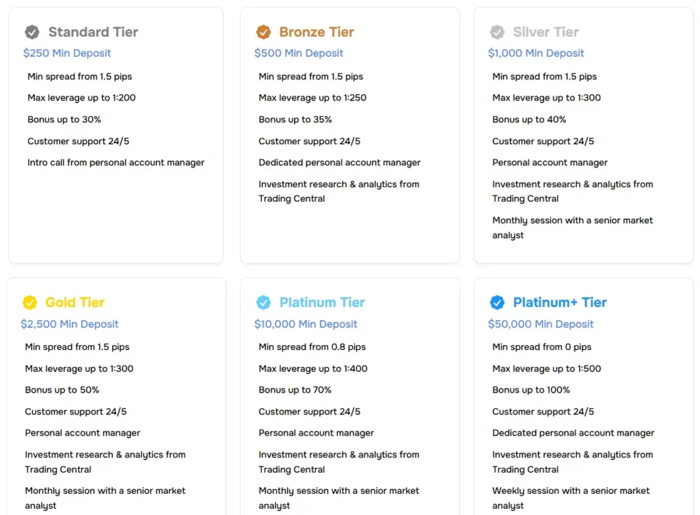Click 'Bonus up to 100%' in Platinum+ card

pos(531,390)
